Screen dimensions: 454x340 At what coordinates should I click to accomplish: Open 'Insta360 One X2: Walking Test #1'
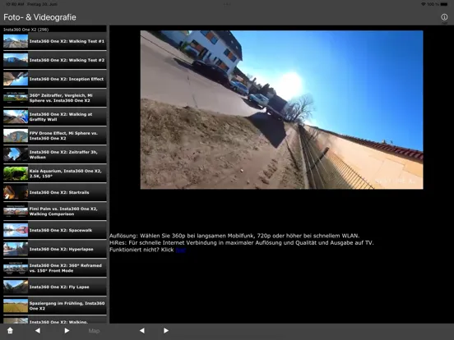(55, 41)
